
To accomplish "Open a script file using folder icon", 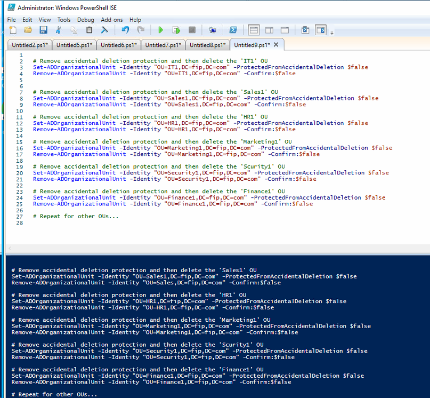I will point(28,30).
